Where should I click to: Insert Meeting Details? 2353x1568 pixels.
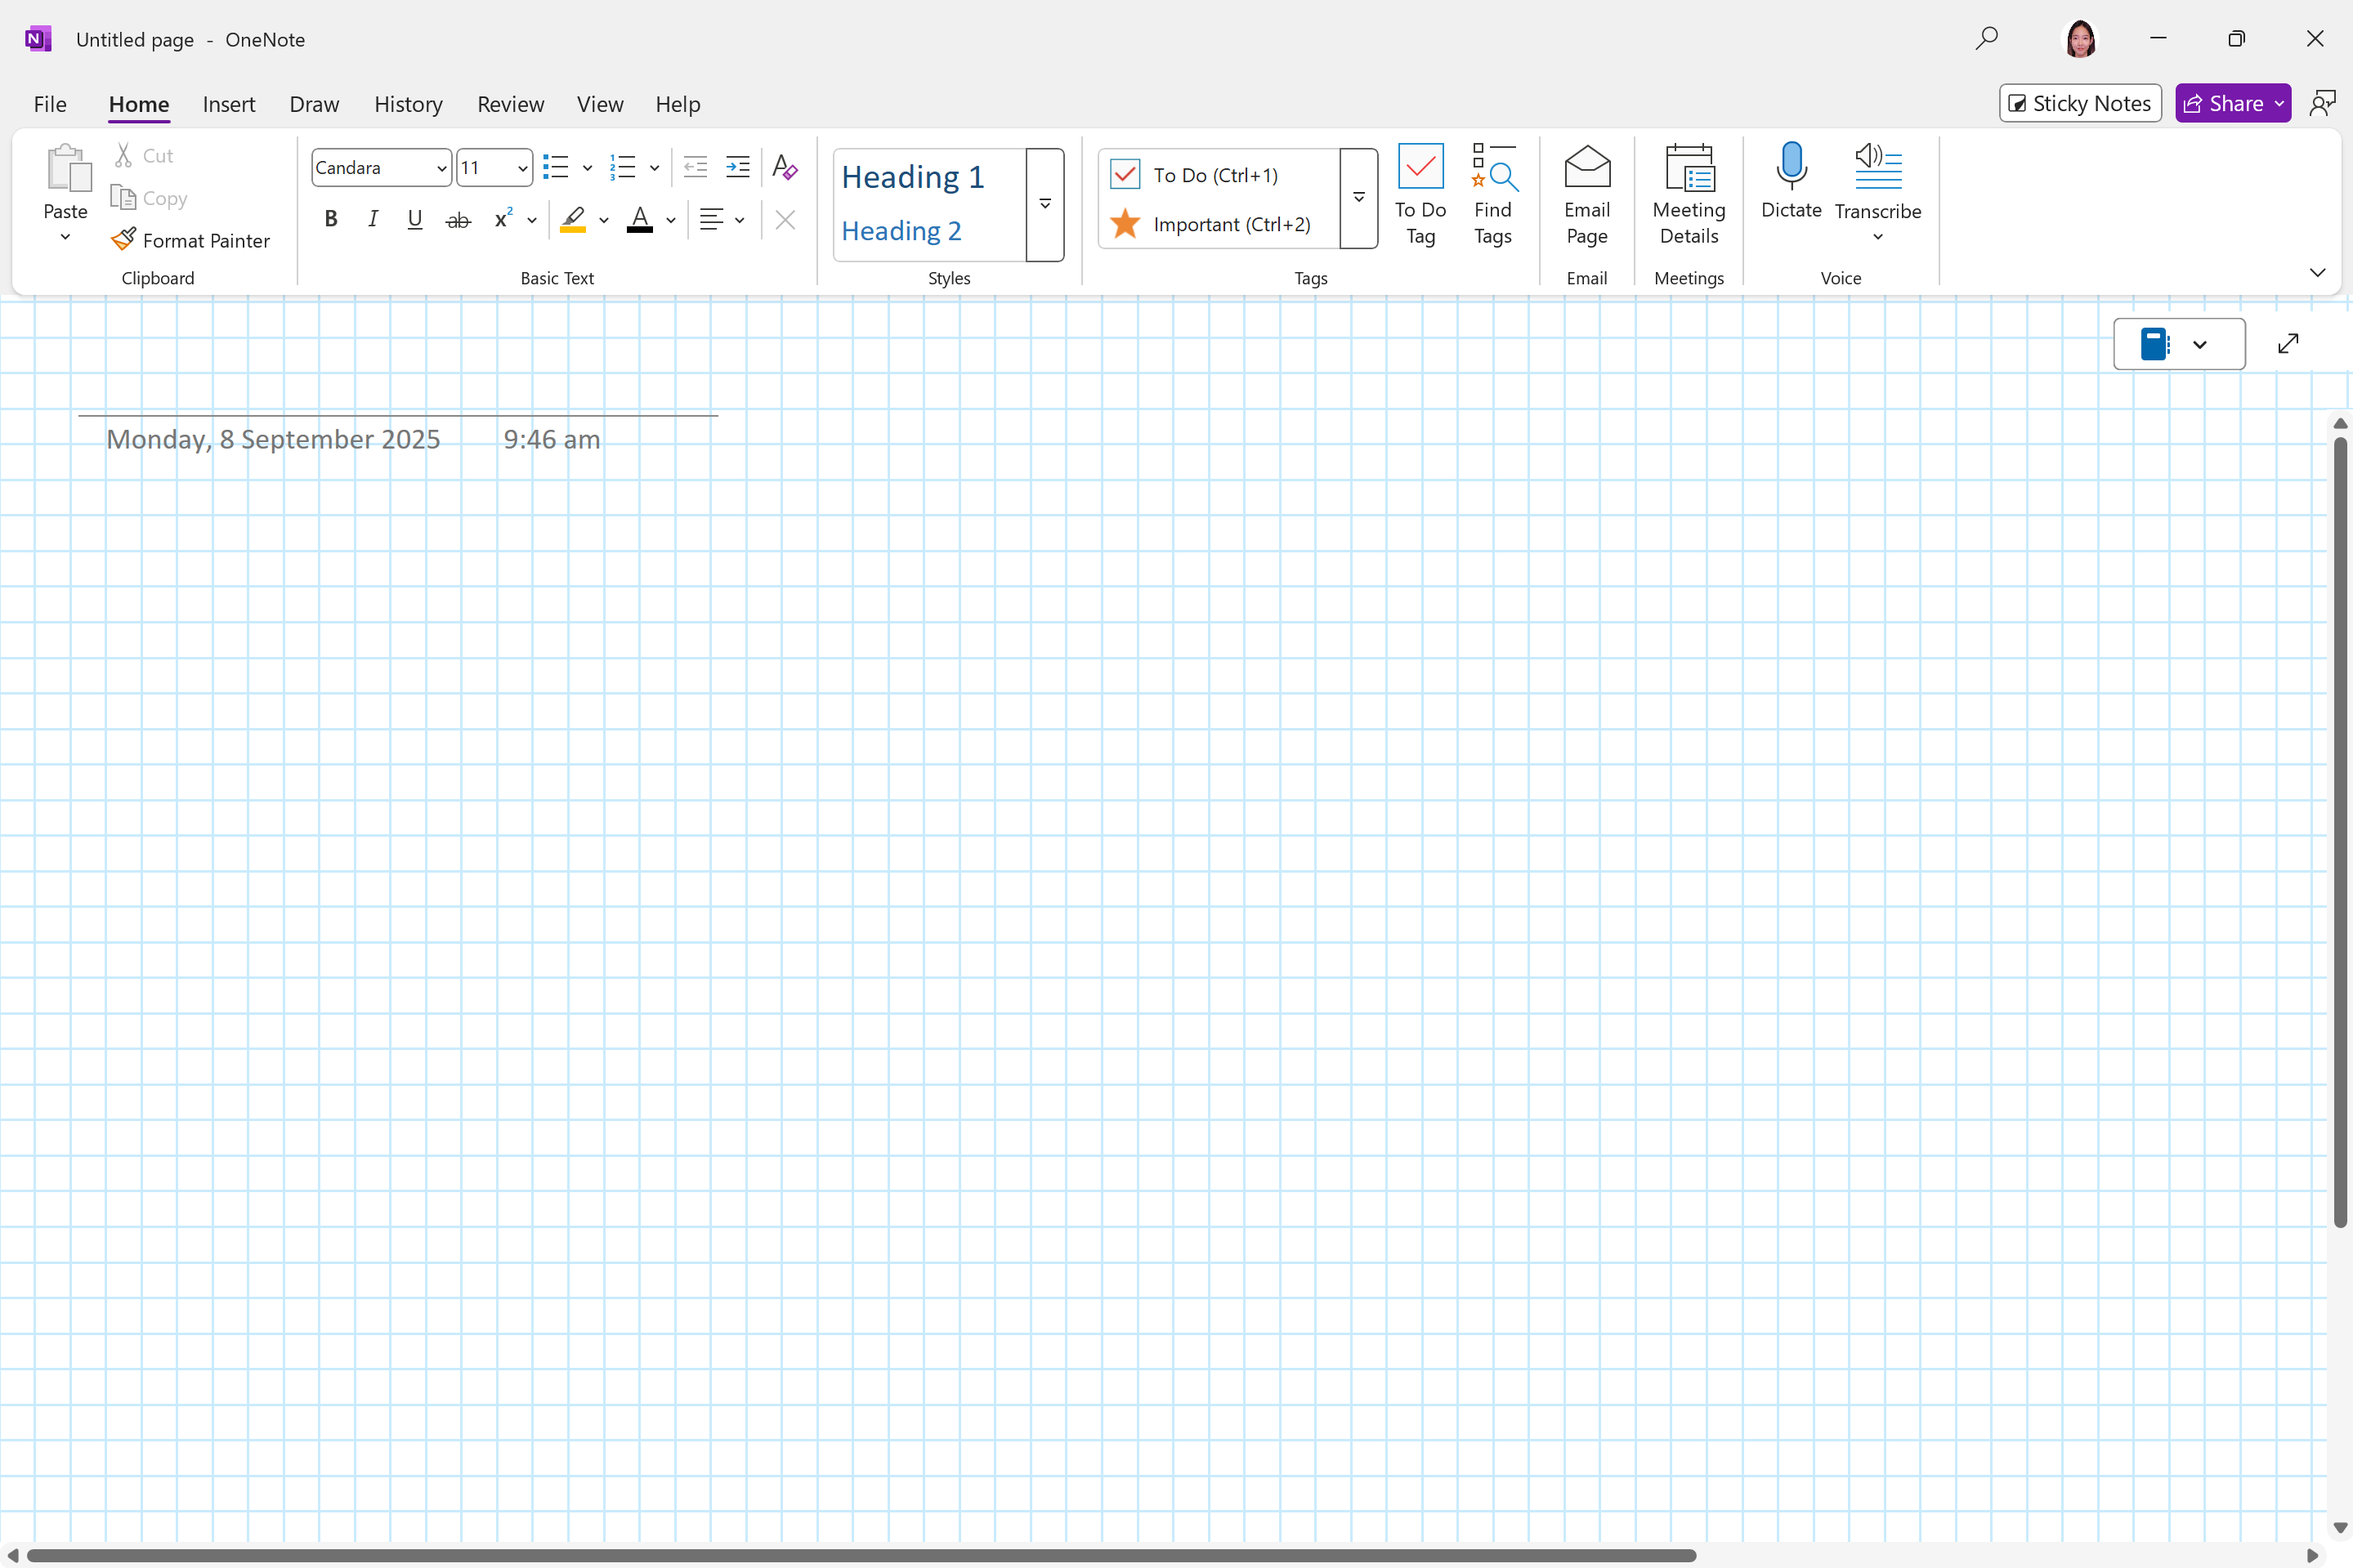(x=1688, y=195)
